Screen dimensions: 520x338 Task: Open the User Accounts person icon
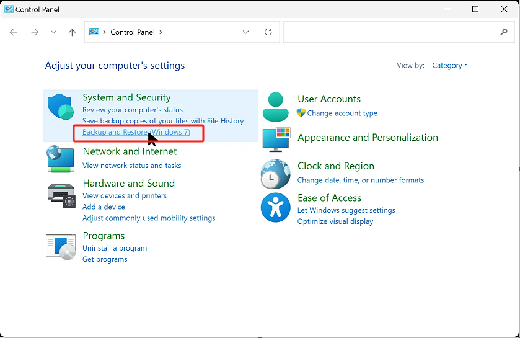tap(275, 107)
